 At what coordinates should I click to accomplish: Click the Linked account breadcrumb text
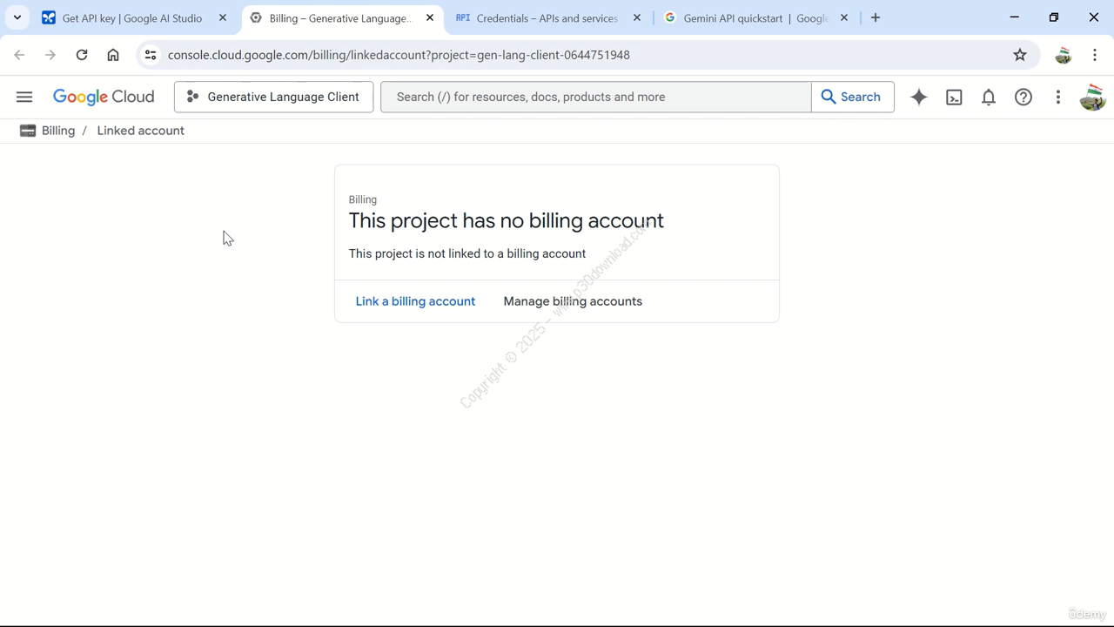click(x=141, y=131)
